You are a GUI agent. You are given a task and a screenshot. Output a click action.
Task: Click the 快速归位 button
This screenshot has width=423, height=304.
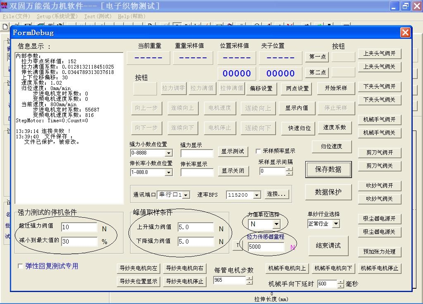[299, 128]
